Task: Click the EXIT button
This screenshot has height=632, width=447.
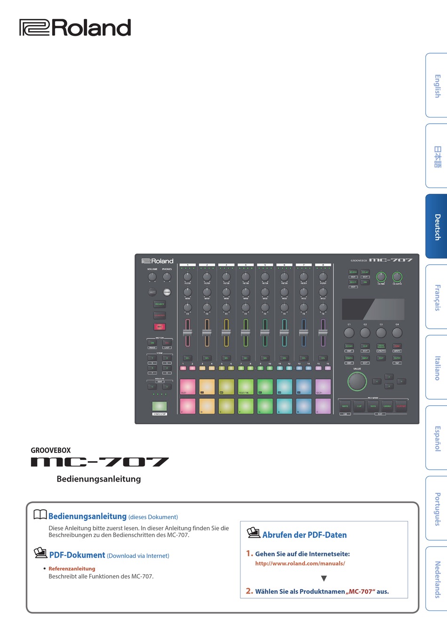Action: (381, 358)
